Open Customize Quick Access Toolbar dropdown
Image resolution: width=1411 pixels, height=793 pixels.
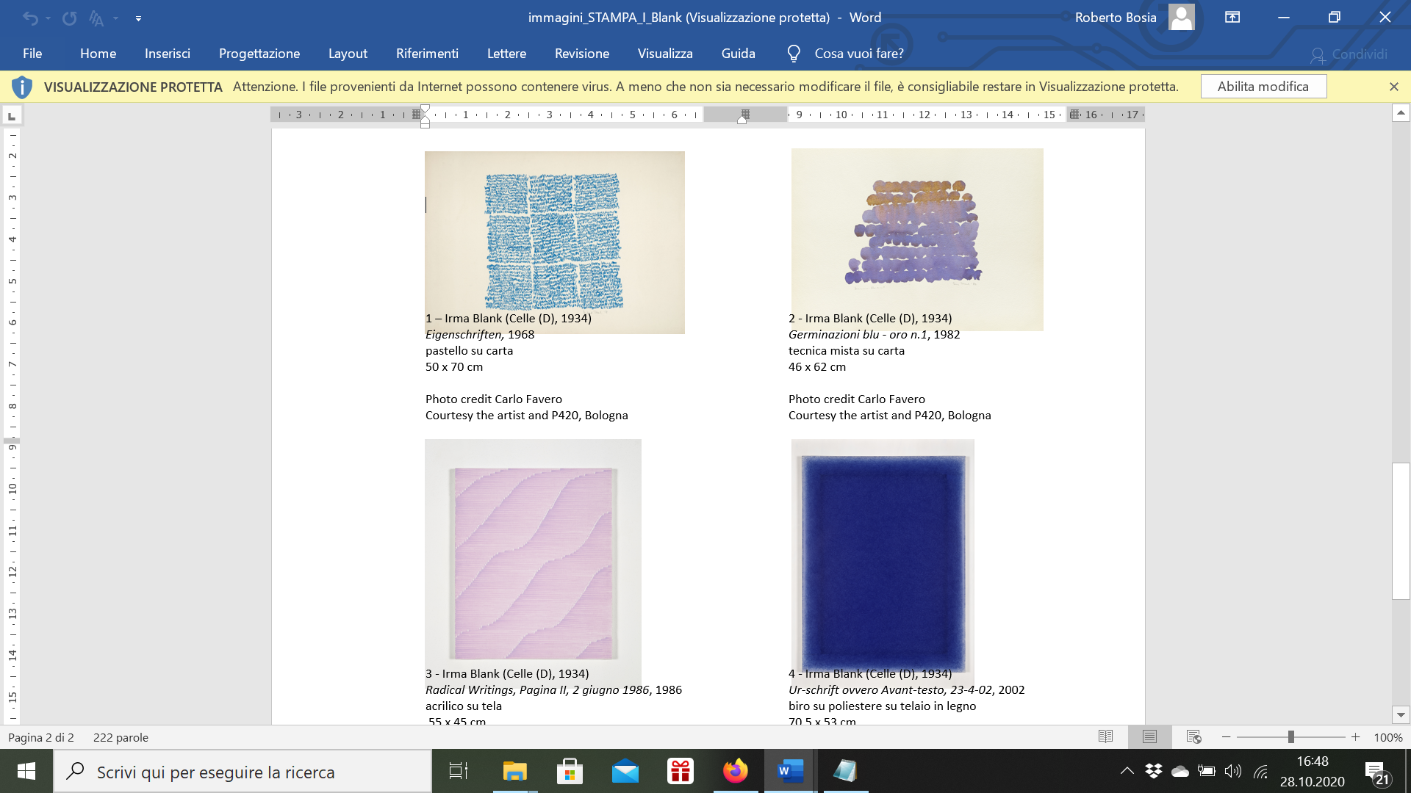(x=138, y=18)
